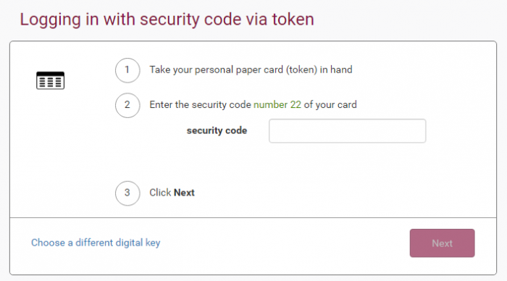Click the horizontal divider above the Next button
Image resolution: width=507 pixels, height=281 pixels.
click(x=253, y=217)
